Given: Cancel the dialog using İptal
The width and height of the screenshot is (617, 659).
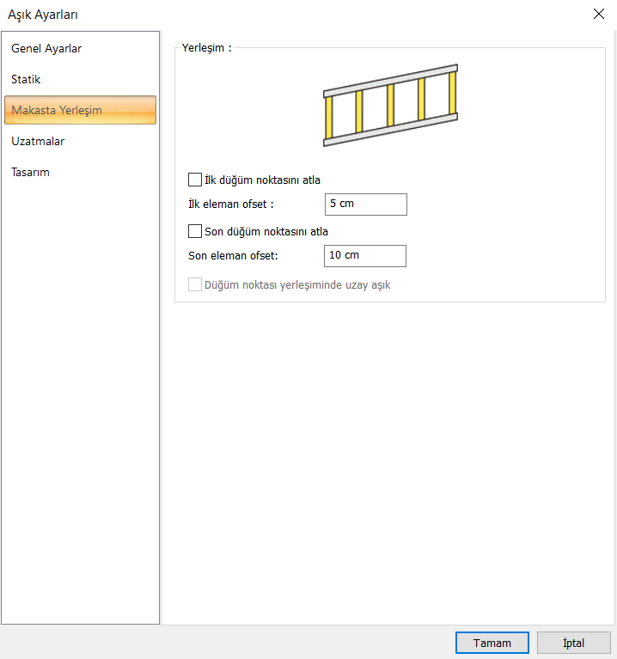Looking at the screenshot, I should click(573, 643).
